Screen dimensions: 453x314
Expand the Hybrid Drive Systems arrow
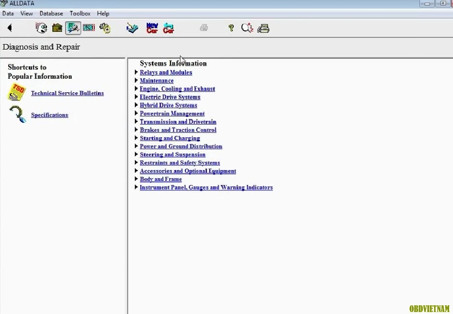point(136,105)
